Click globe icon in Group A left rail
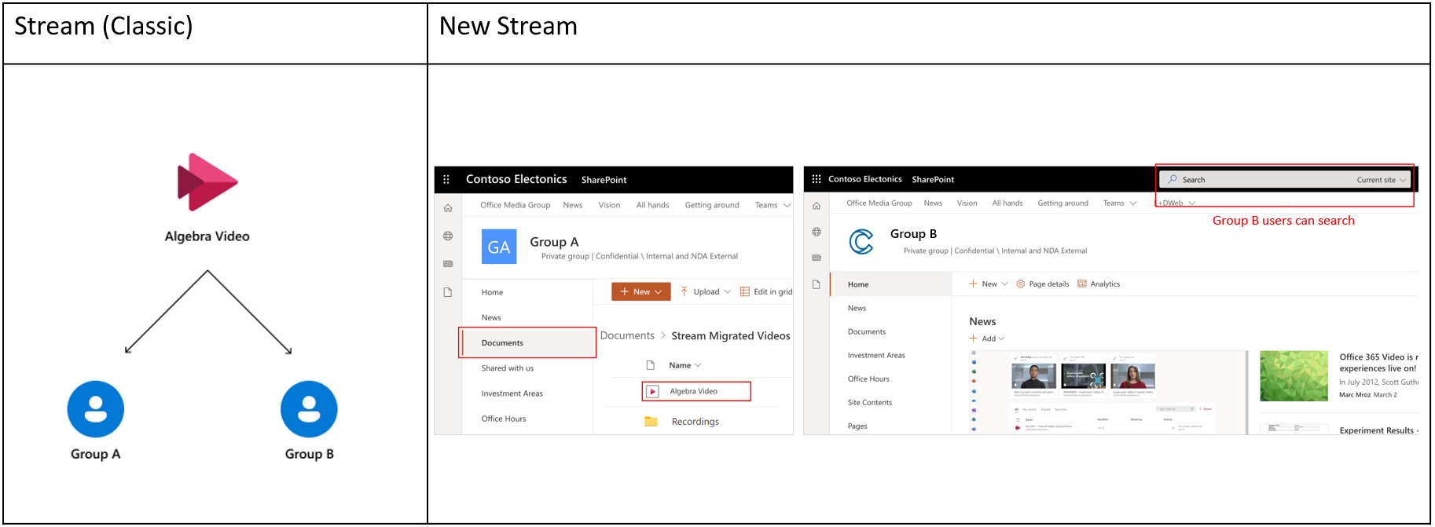This screenshot has height=527, width=1435. pyautogui.click(x=448, y=236)
